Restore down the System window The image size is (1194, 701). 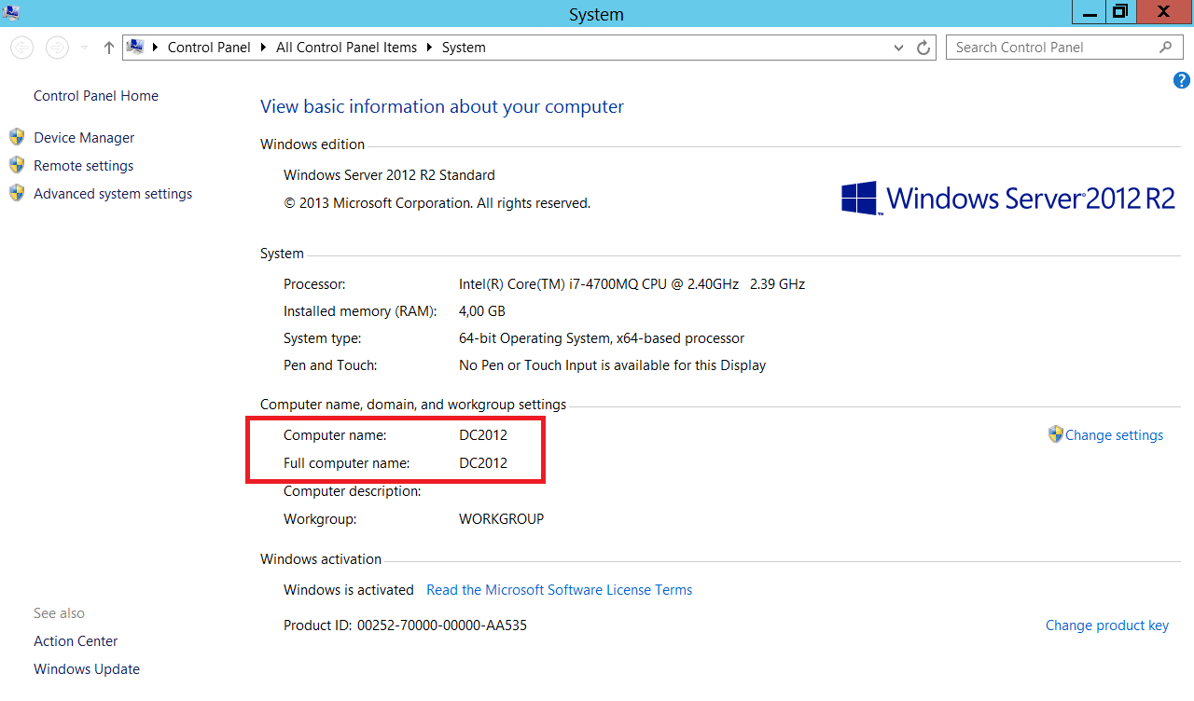[1120, 12]
